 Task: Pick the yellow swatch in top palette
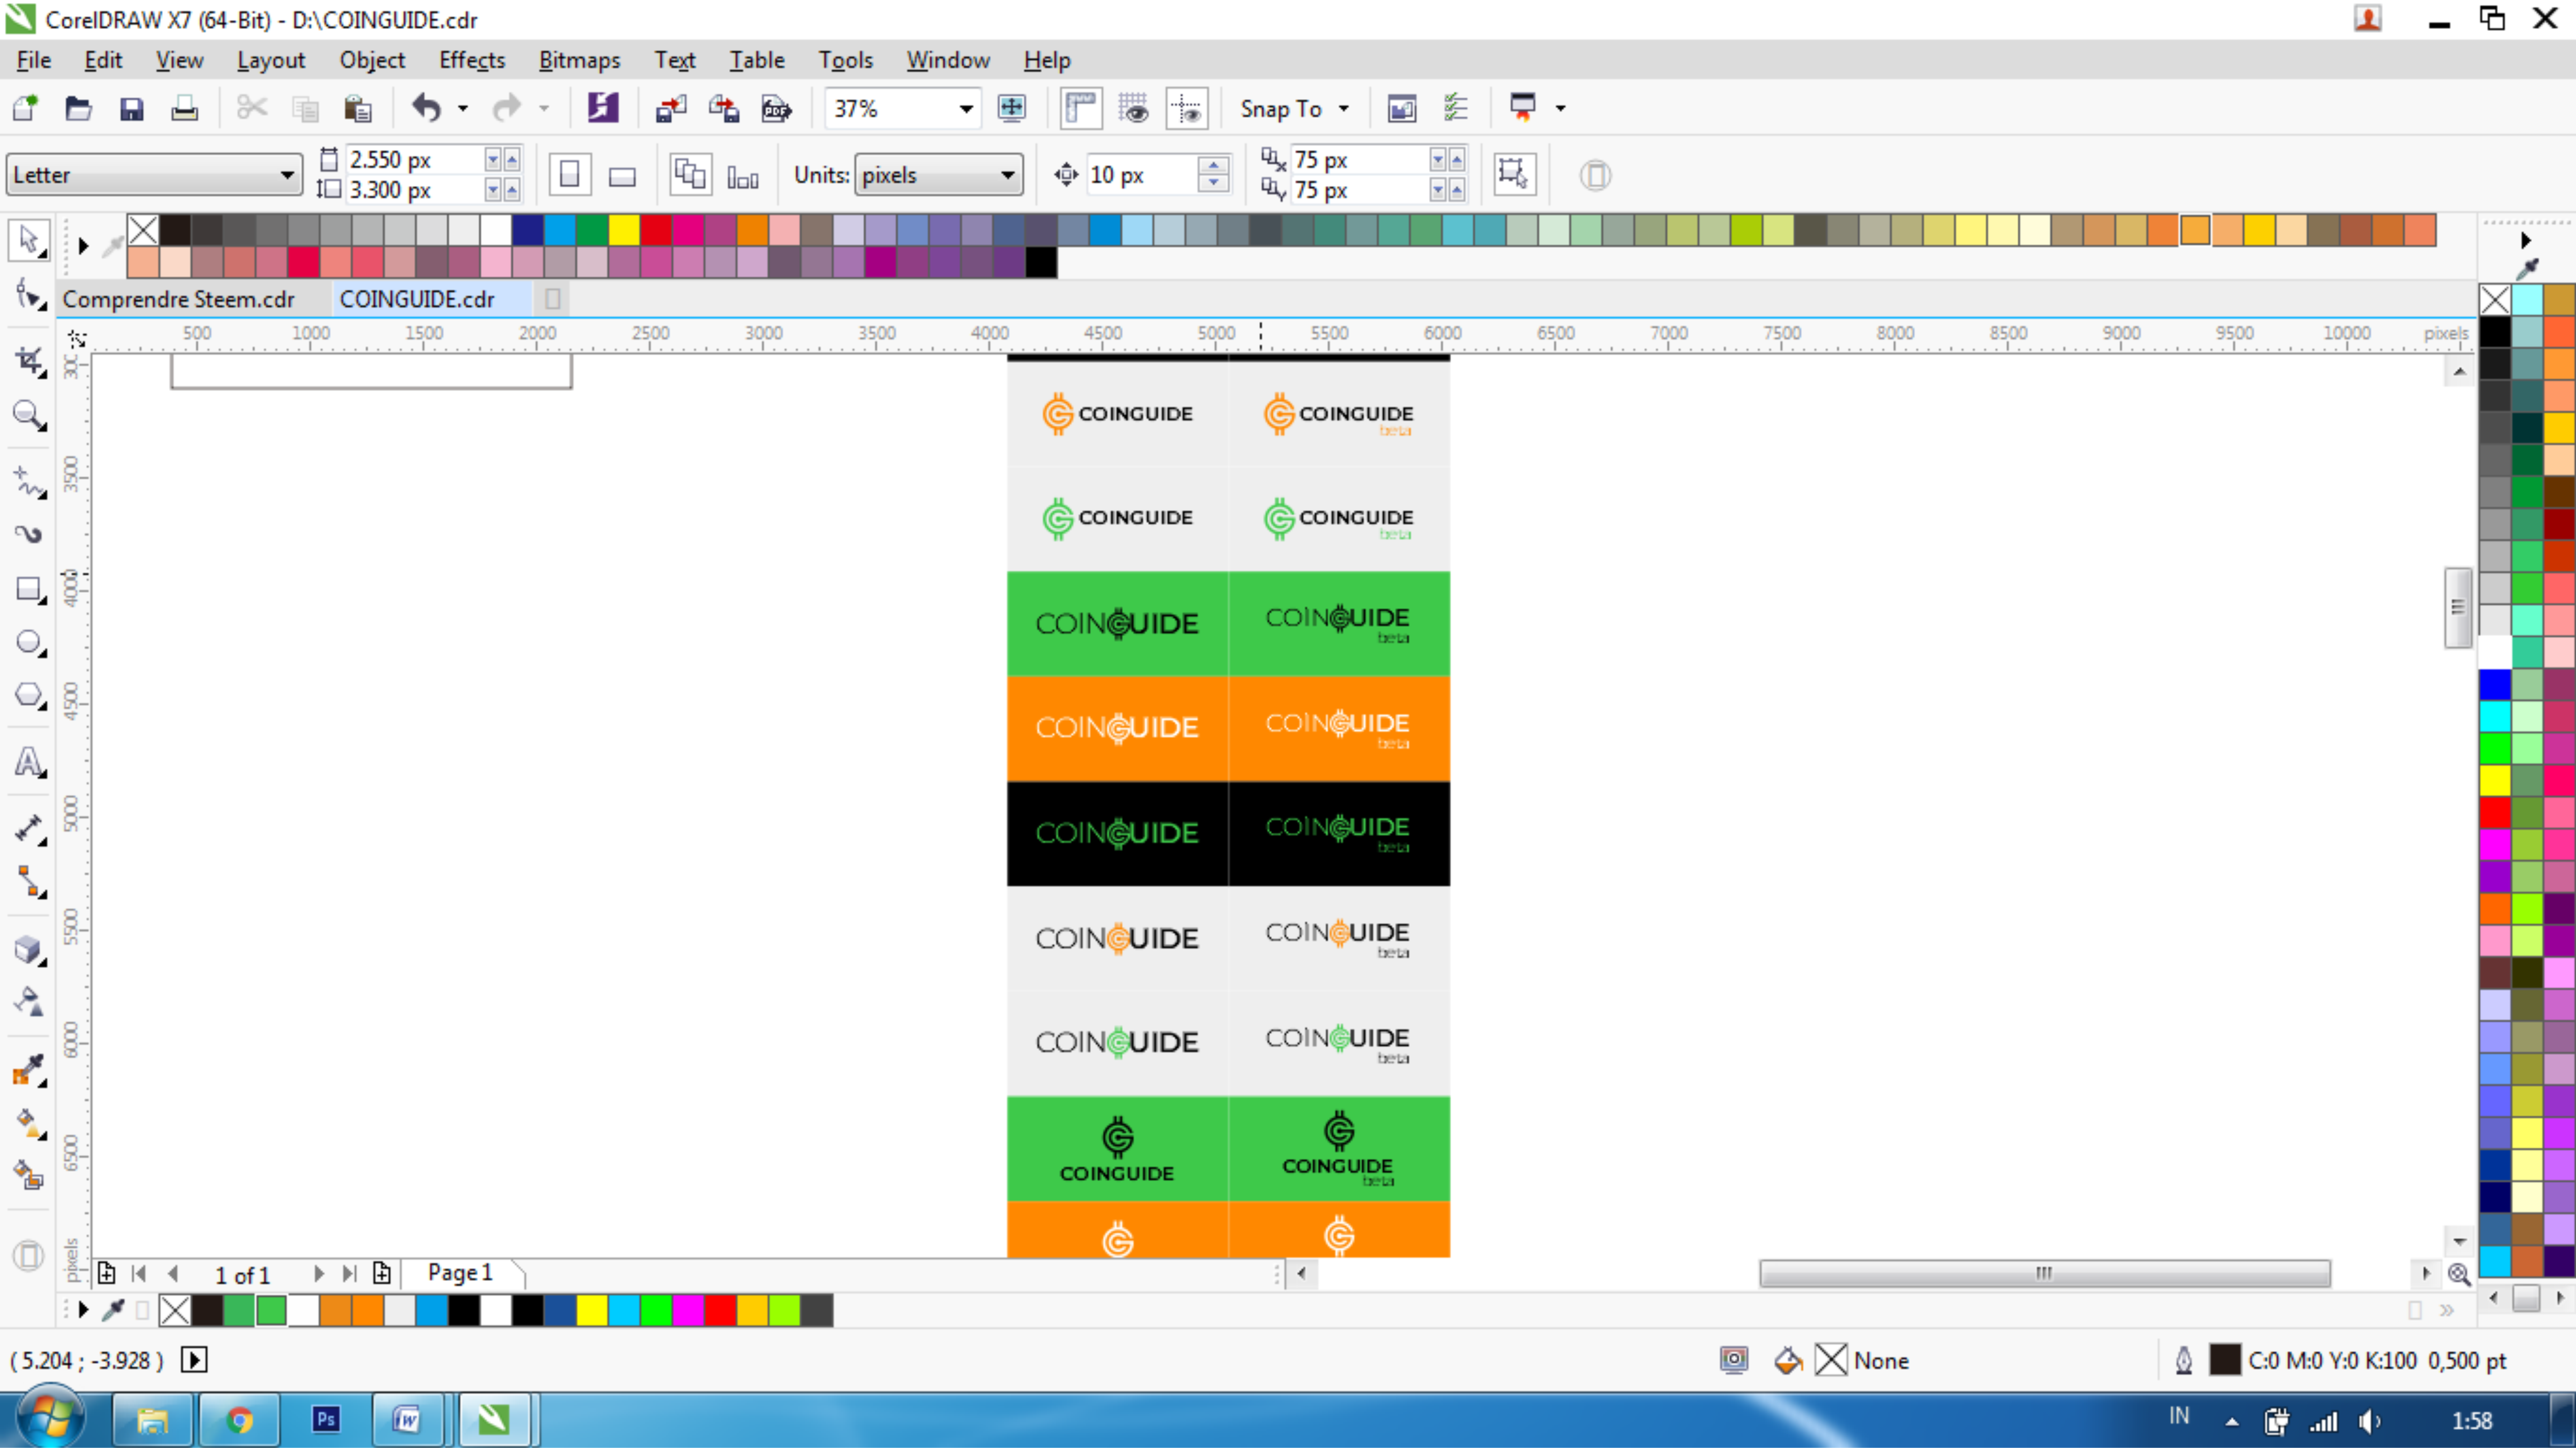[x=624, y=230]
